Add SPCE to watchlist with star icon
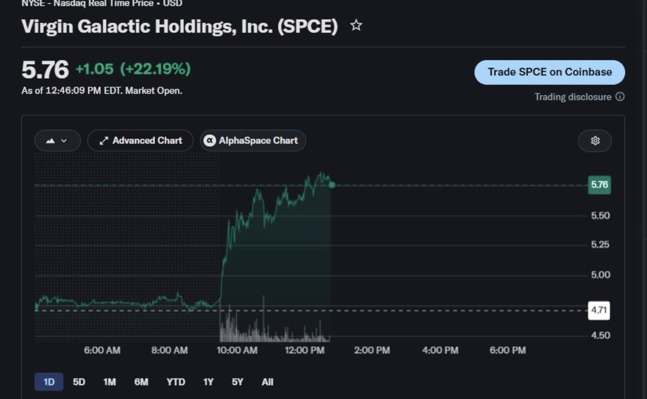The width and height of the screenshot is (647, 399). pos(356,25)
